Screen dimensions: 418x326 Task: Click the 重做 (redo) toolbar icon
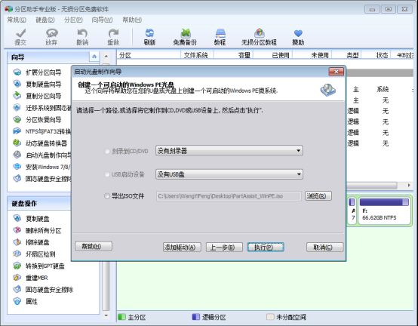[113, 37]
